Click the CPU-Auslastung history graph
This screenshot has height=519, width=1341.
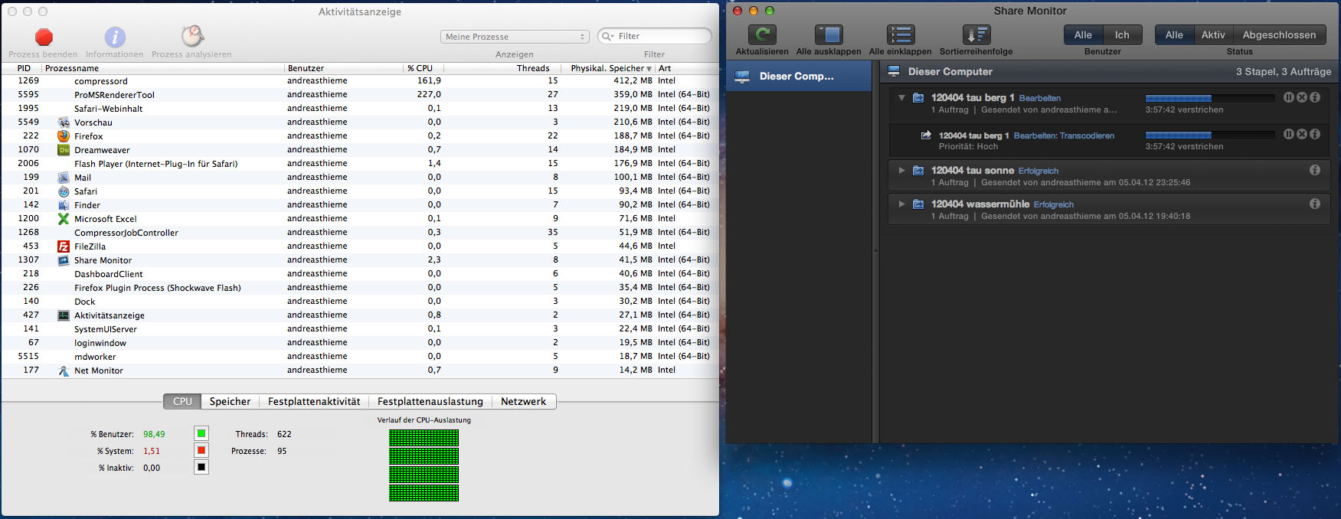point(424,465)
